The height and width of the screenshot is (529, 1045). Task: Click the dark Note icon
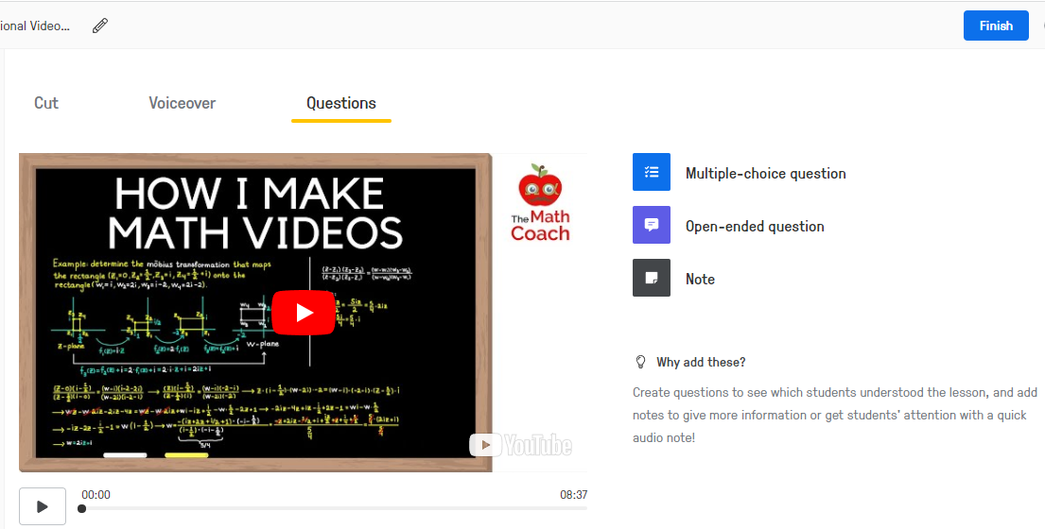652,278
